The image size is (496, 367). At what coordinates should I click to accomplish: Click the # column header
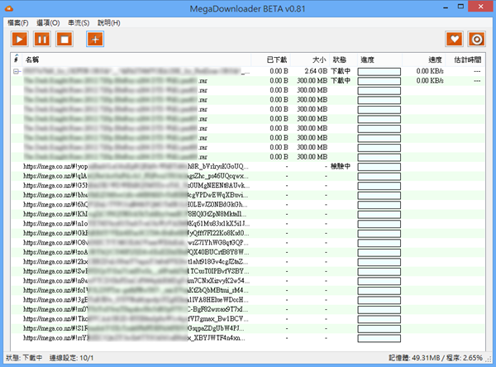pyautogui.click(x=17, y=60)
